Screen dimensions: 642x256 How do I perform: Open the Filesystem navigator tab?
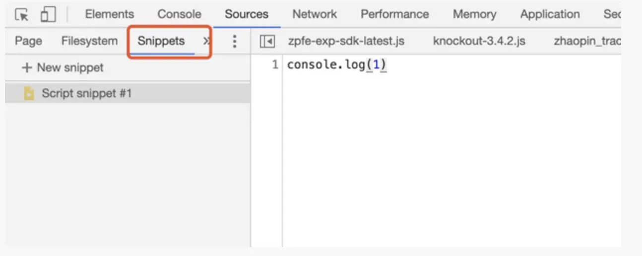90,41
